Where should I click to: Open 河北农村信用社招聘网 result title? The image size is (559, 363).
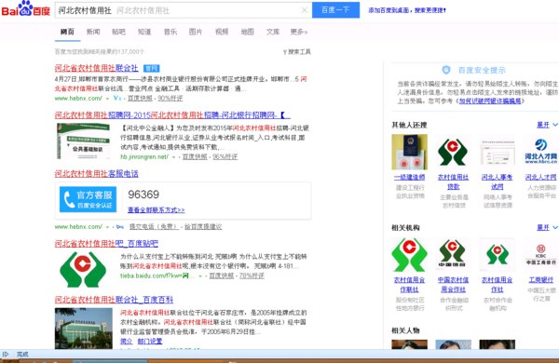click(x=172, y=115)
